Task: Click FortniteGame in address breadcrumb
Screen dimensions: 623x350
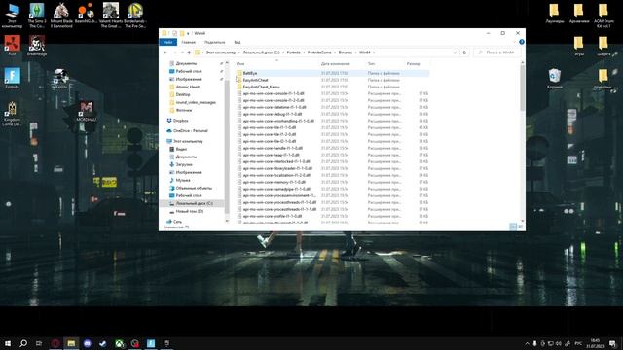Action: tap(319, 52)
